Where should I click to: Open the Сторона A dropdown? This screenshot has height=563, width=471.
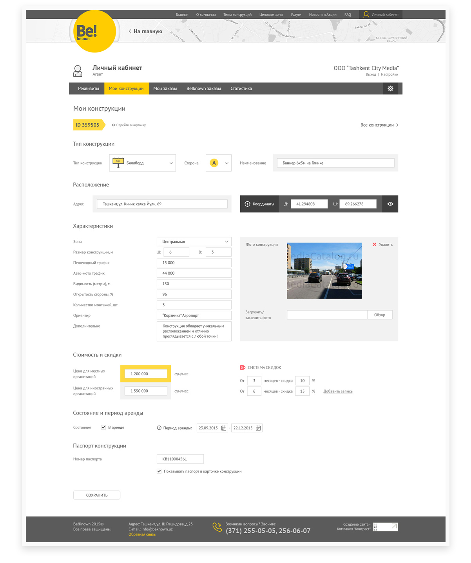pyautogui.click(x=219, y=163)
